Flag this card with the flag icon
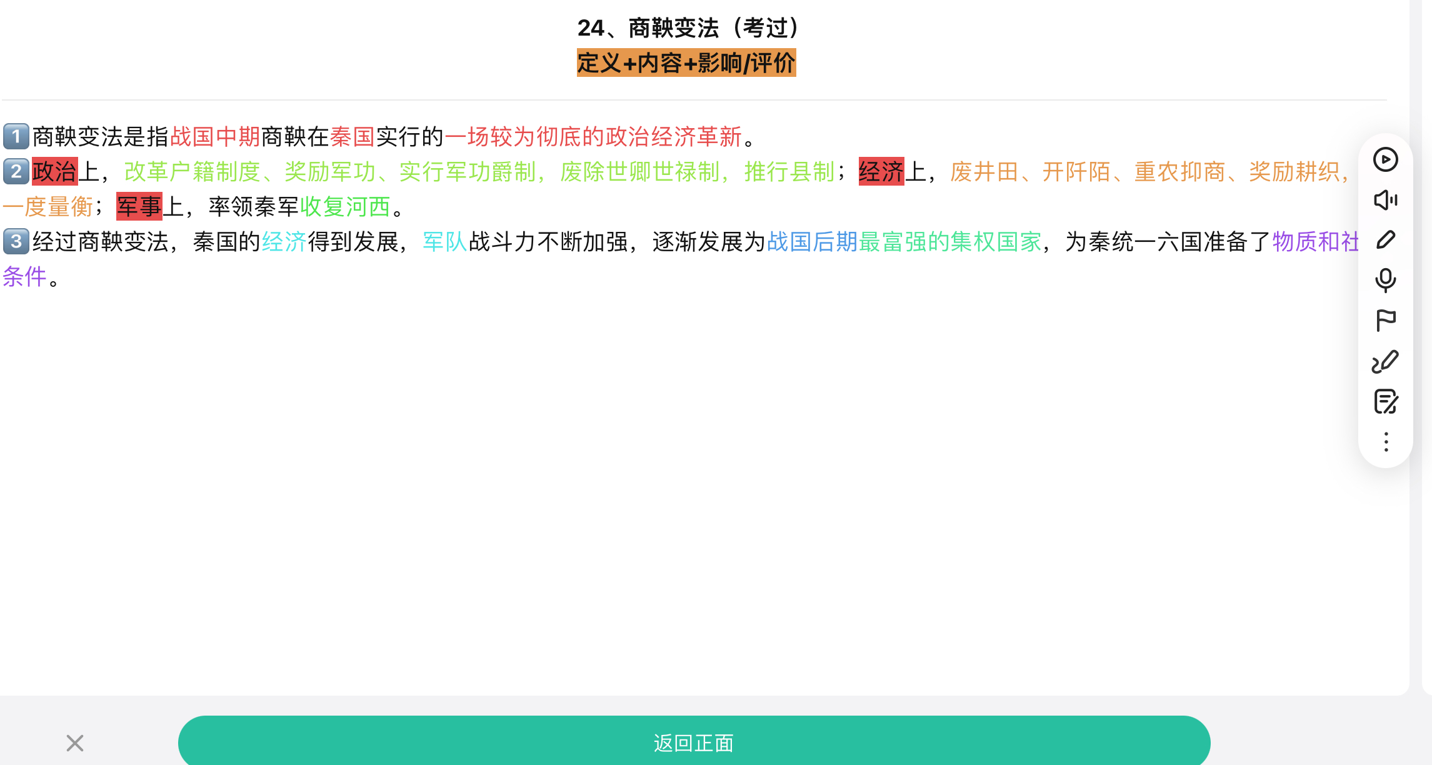This screenshot has height=765, width=1432. pos(1385,321)
